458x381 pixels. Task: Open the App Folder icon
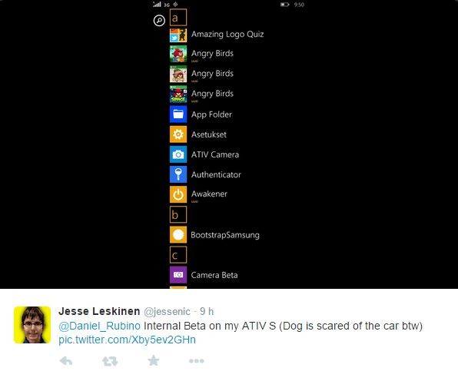[x=178, y=114]
